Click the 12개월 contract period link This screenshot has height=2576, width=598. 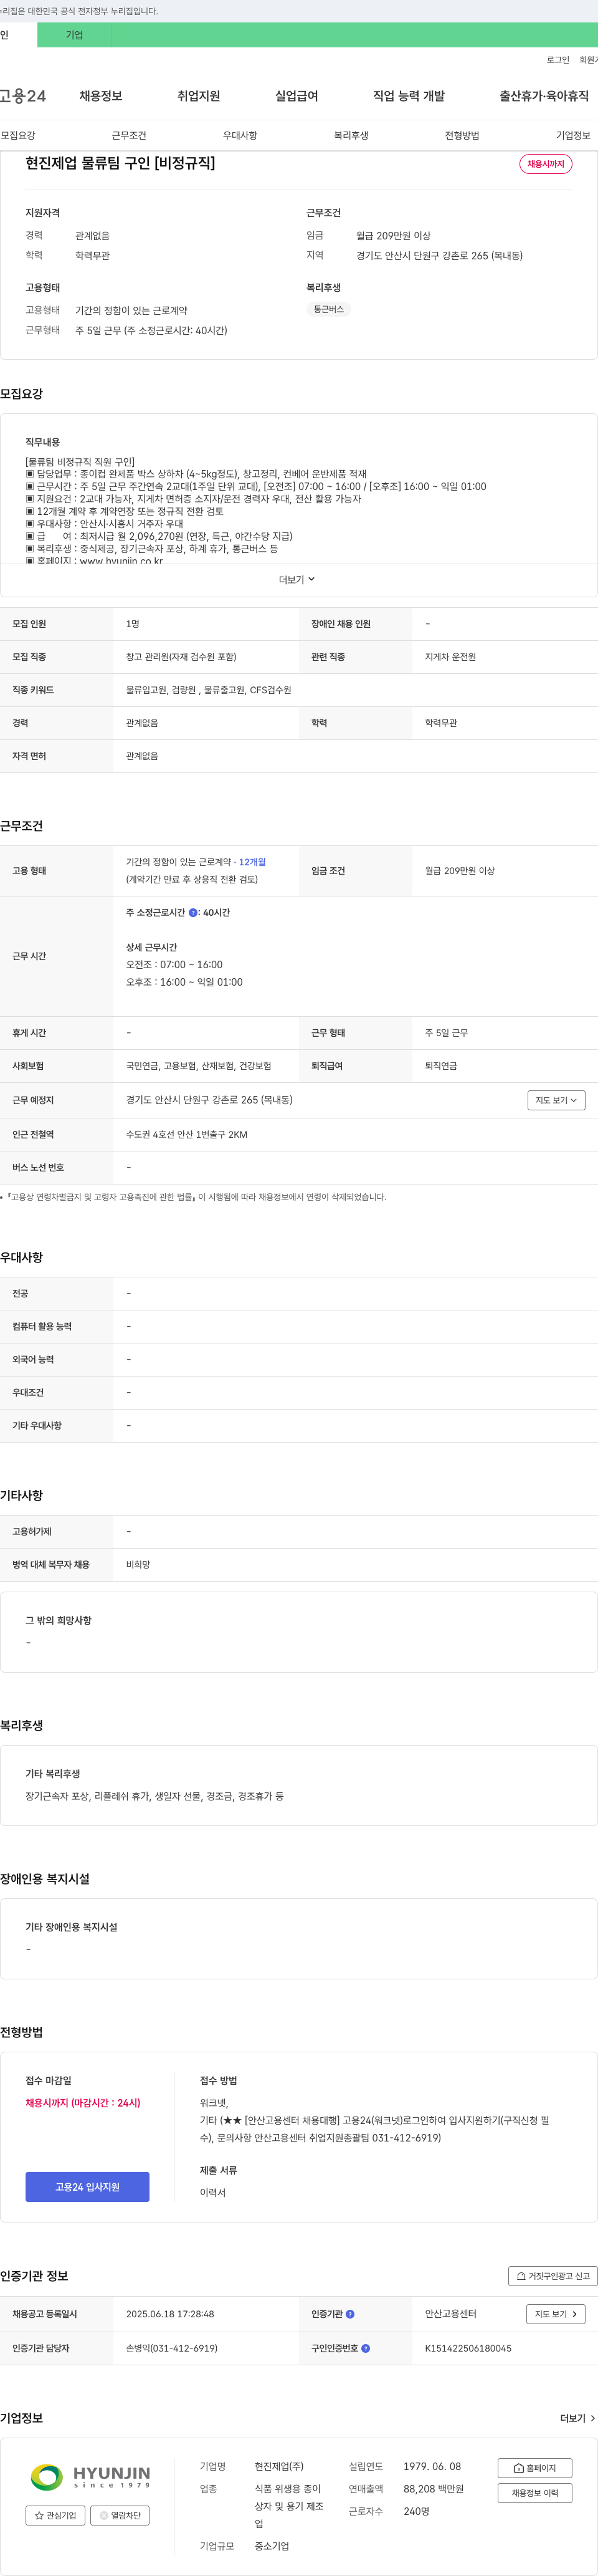[252, 862]
